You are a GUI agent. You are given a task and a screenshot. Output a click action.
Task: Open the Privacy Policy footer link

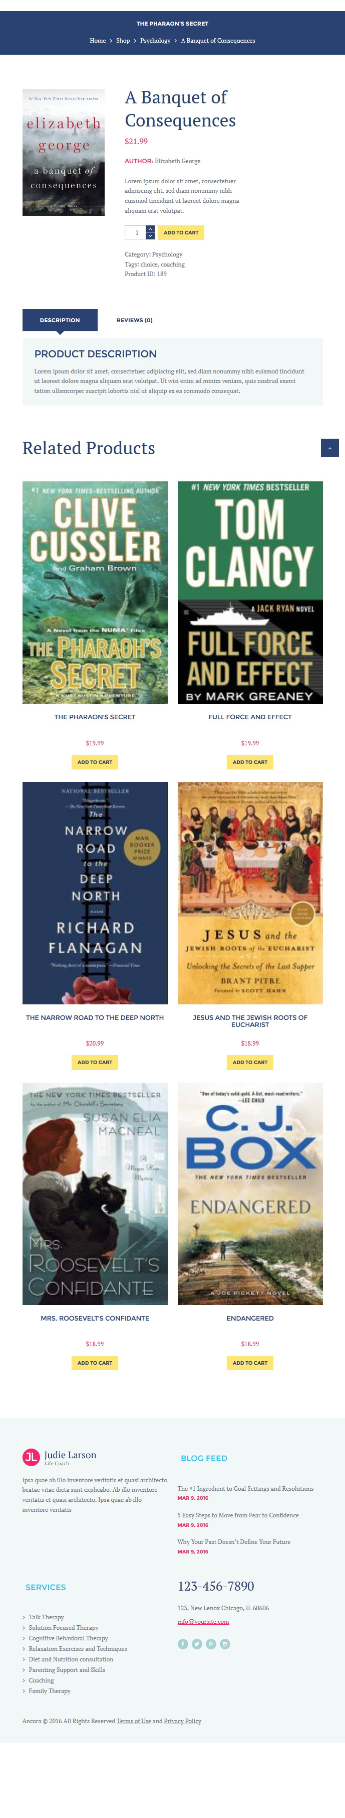[182, 1721]
